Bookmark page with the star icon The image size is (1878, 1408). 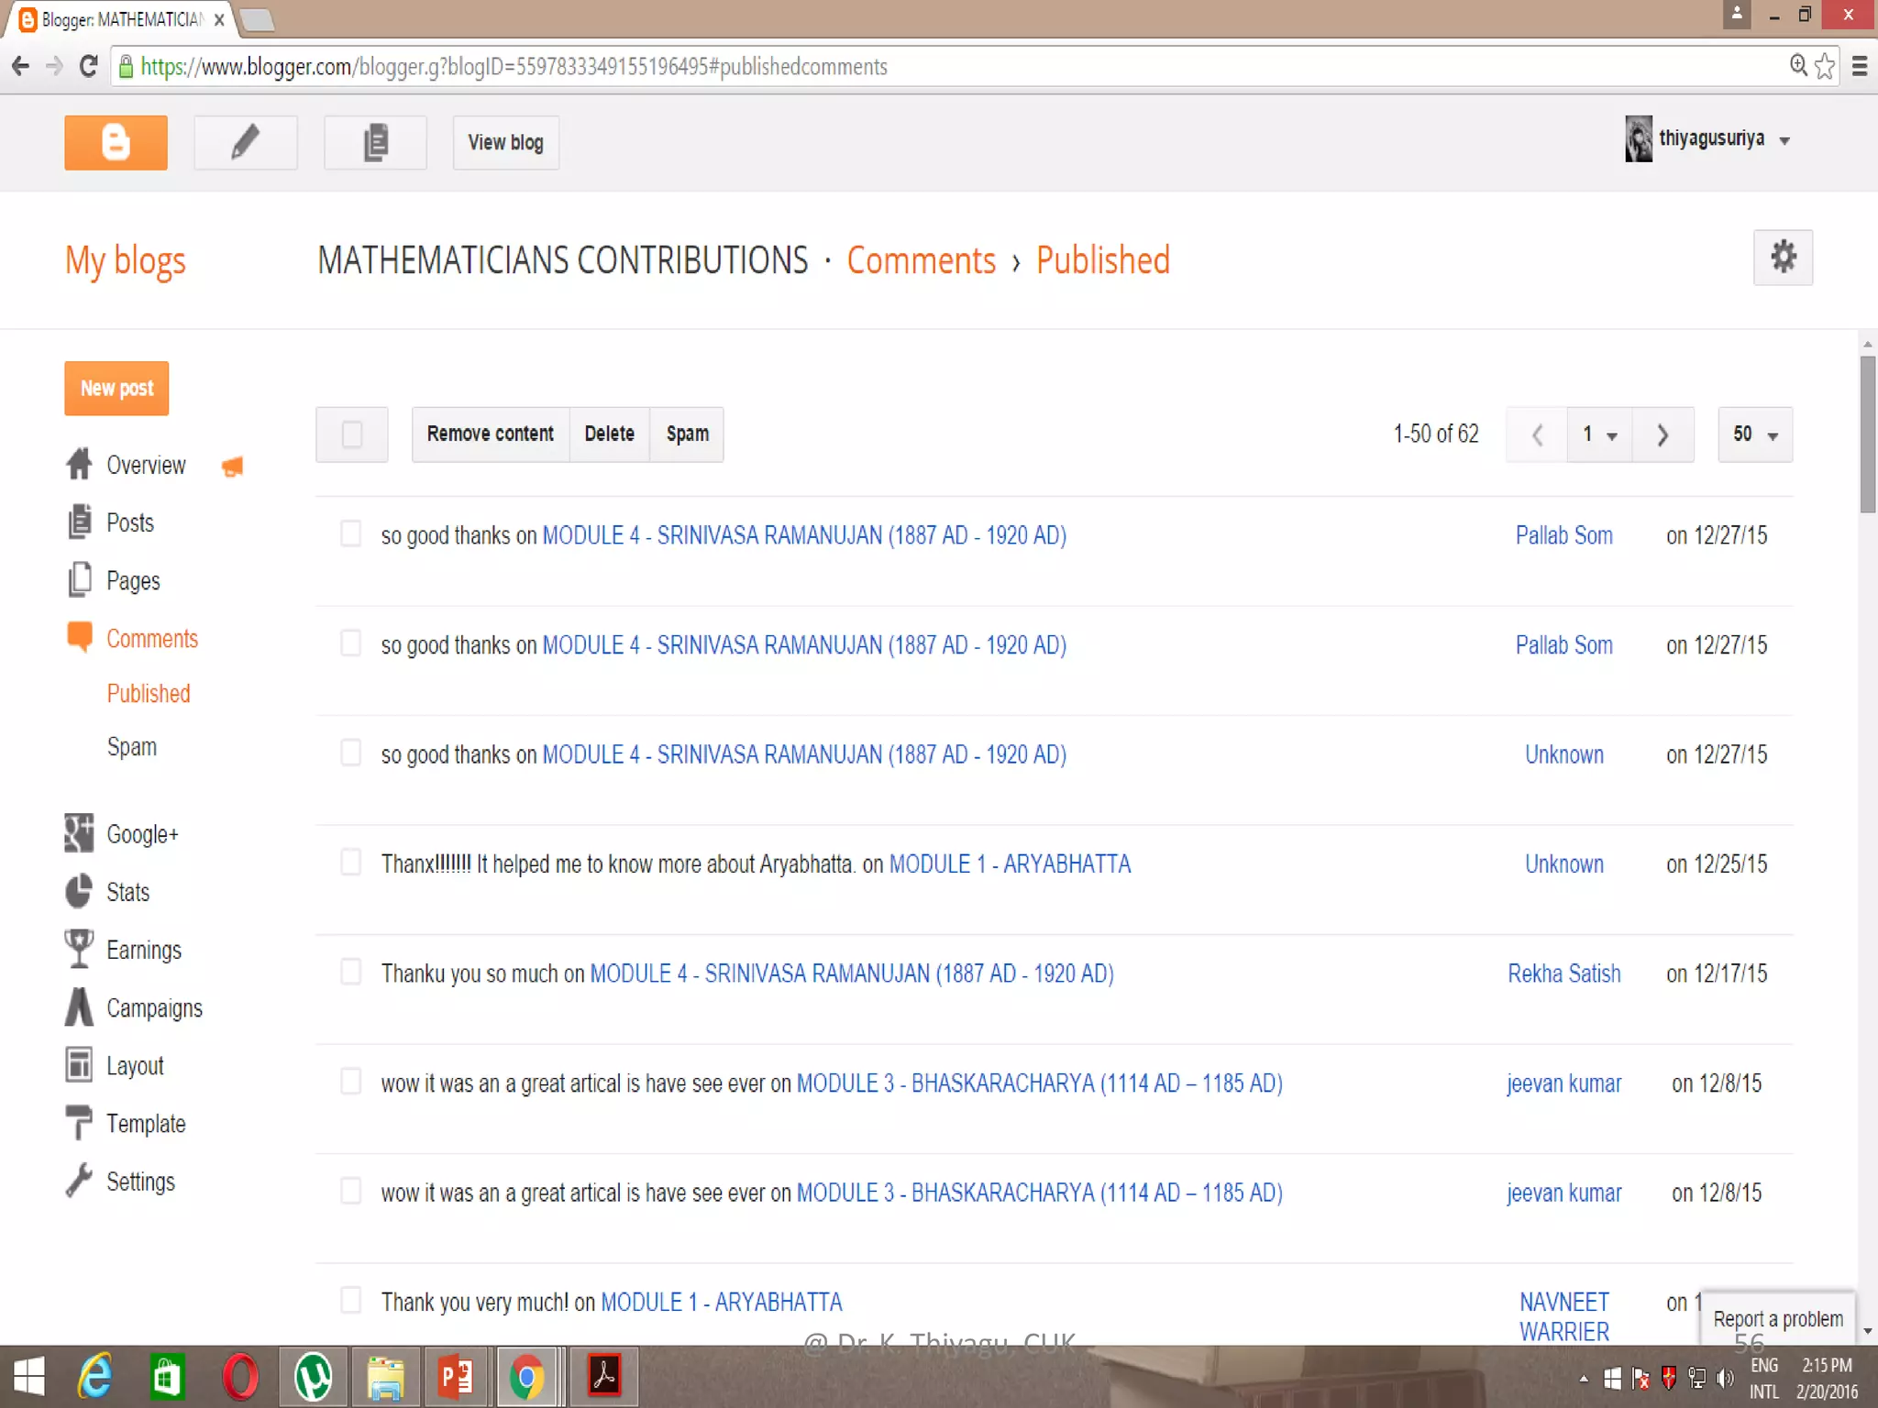pyautogui.click(x=1825, y=66)
